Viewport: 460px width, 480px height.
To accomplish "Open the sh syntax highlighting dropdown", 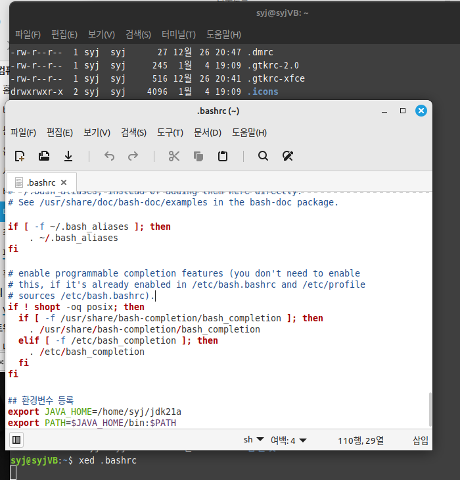I will pos(254,440).
